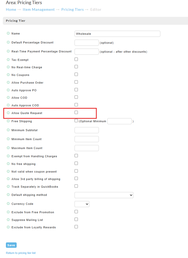Open the Default shipping method dropdown
The height and width of the screenshot is (258, 188).
[x=104, y=195]
